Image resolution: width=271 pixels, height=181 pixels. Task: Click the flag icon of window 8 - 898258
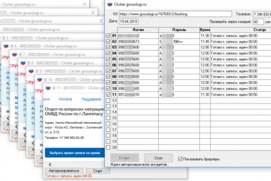click(x=23, y=63)
